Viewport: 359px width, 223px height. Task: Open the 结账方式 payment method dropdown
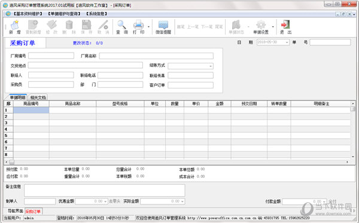[x=211, y=66]
